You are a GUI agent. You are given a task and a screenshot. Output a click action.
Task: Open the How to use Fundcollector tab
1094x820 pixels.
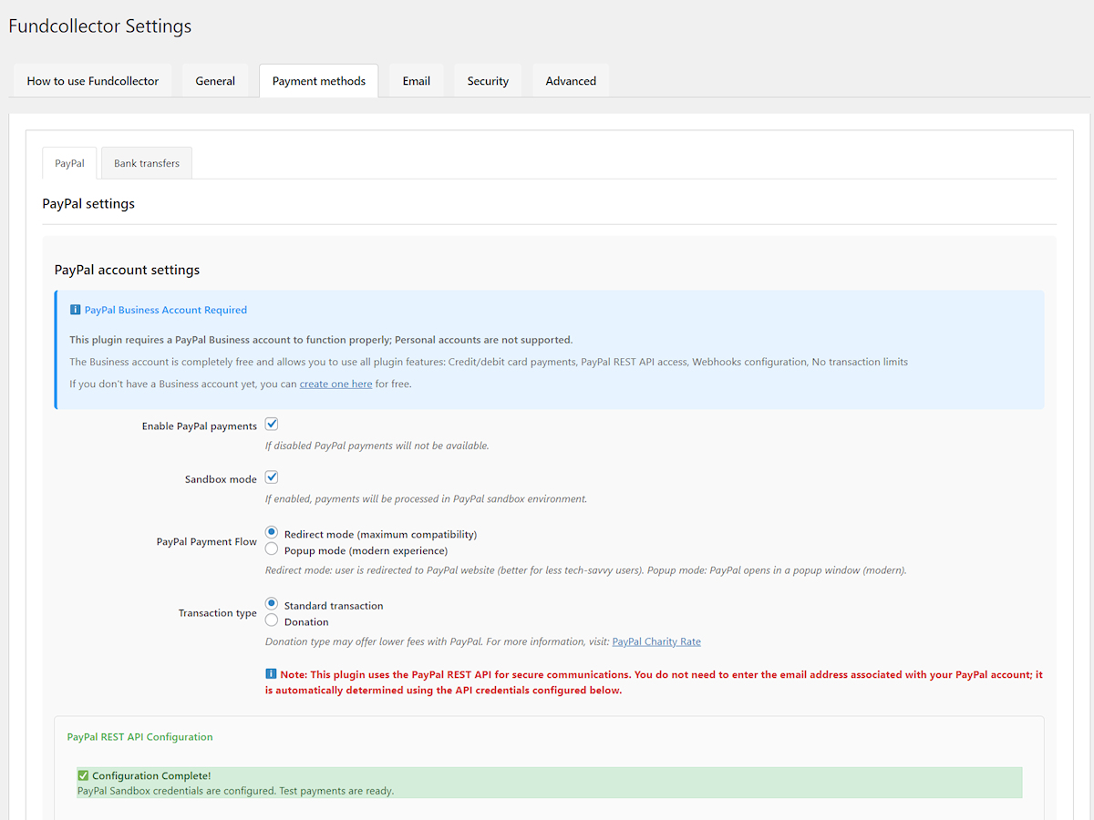(x=92, y=81)
